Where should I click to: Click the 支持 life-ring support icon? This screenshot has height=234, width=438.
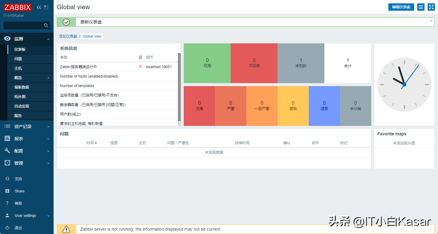pyautogui.click(x=7, y=179)
